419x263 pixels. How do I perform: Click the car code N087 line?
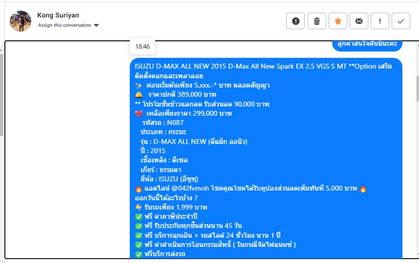163,123
